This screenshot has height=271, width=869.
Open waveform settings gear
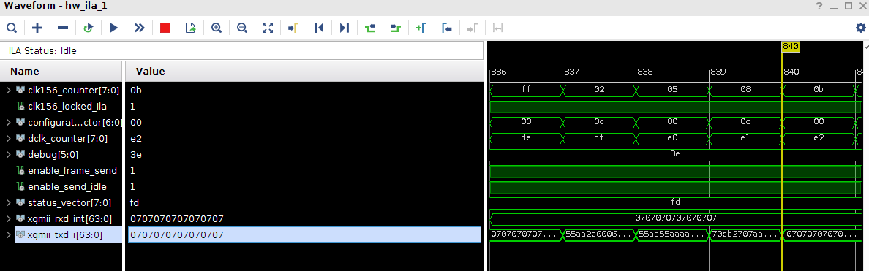[x=860, y=28]
